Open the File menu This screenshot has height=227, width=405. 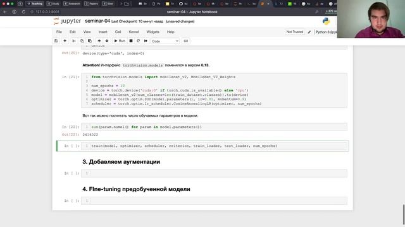click(x=59, y=32)
